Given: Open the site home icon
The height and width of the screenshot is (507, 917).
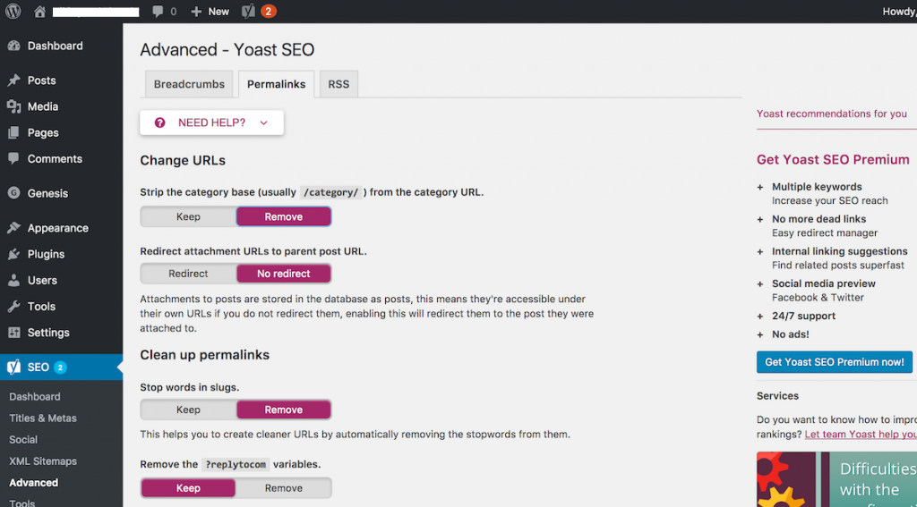Looking at the screenshot, I should click(x=39, y=12).
